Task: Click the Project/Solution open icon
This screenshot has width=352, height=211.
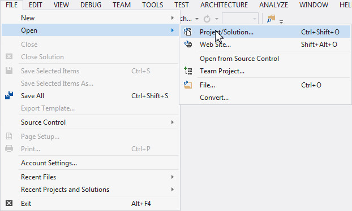Action: coord(188,32)
